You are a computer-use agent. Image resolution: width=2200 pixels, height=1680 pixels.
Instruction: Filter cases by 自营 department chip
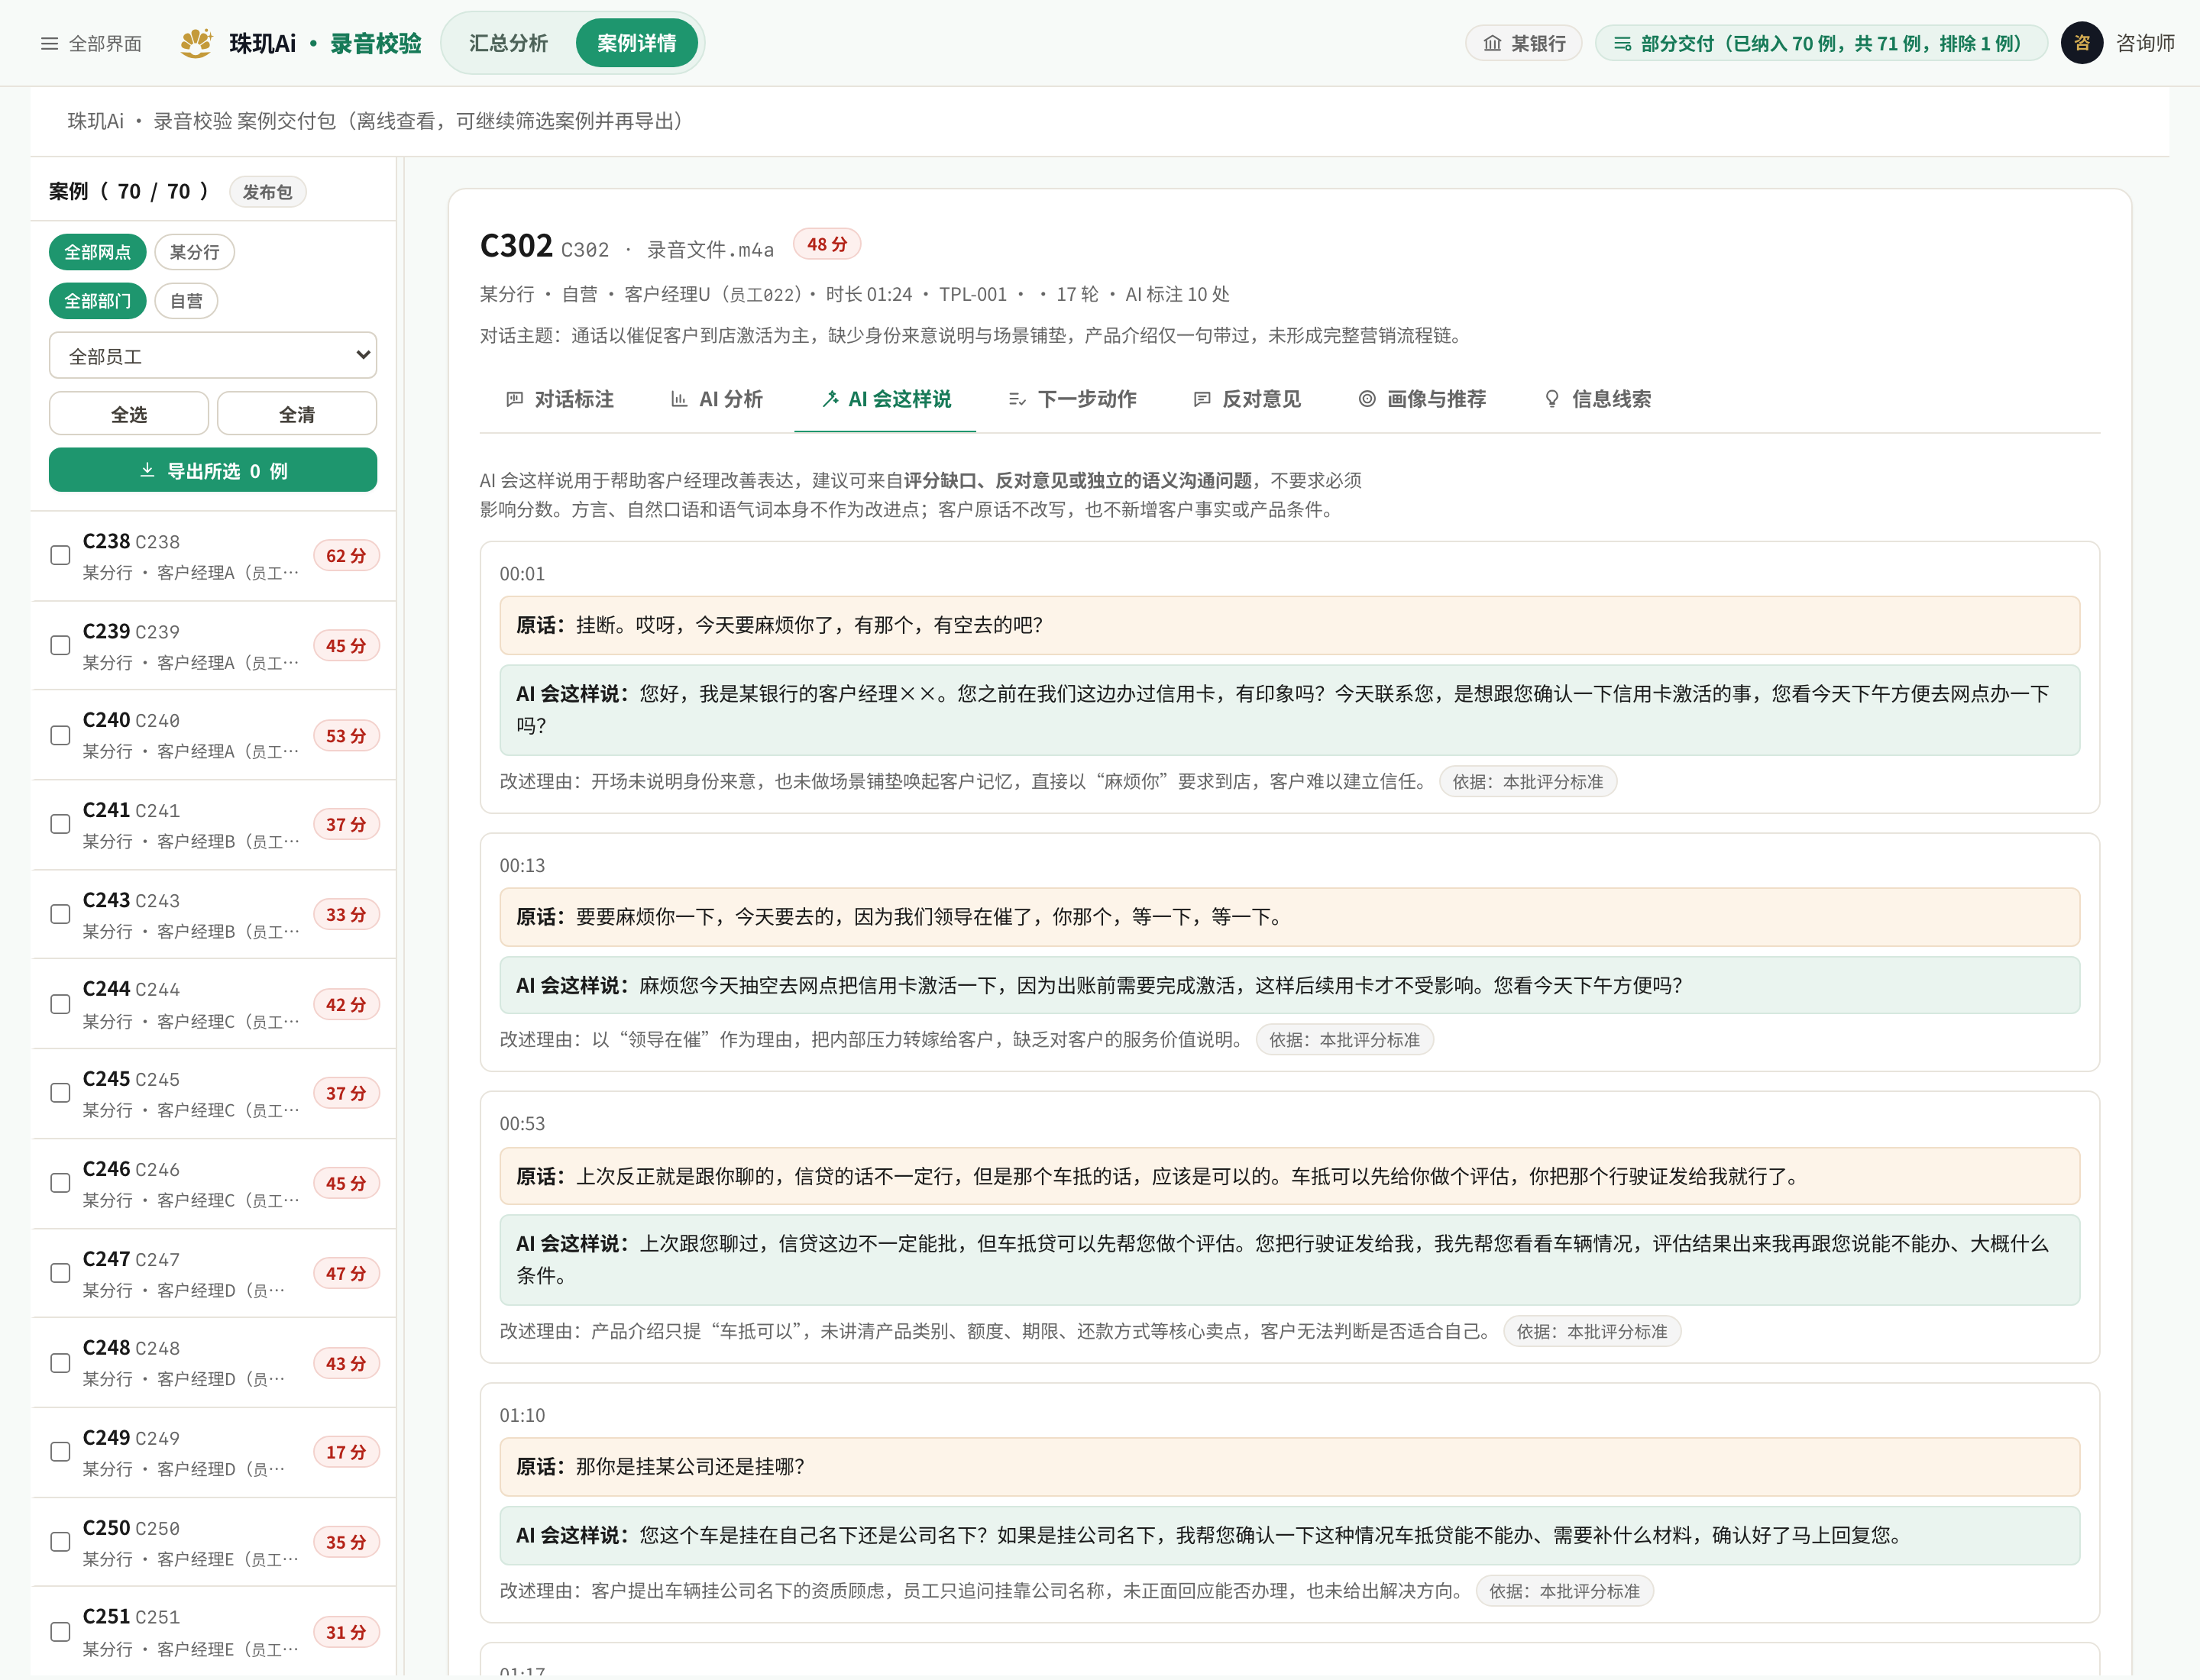pos(187,301)
